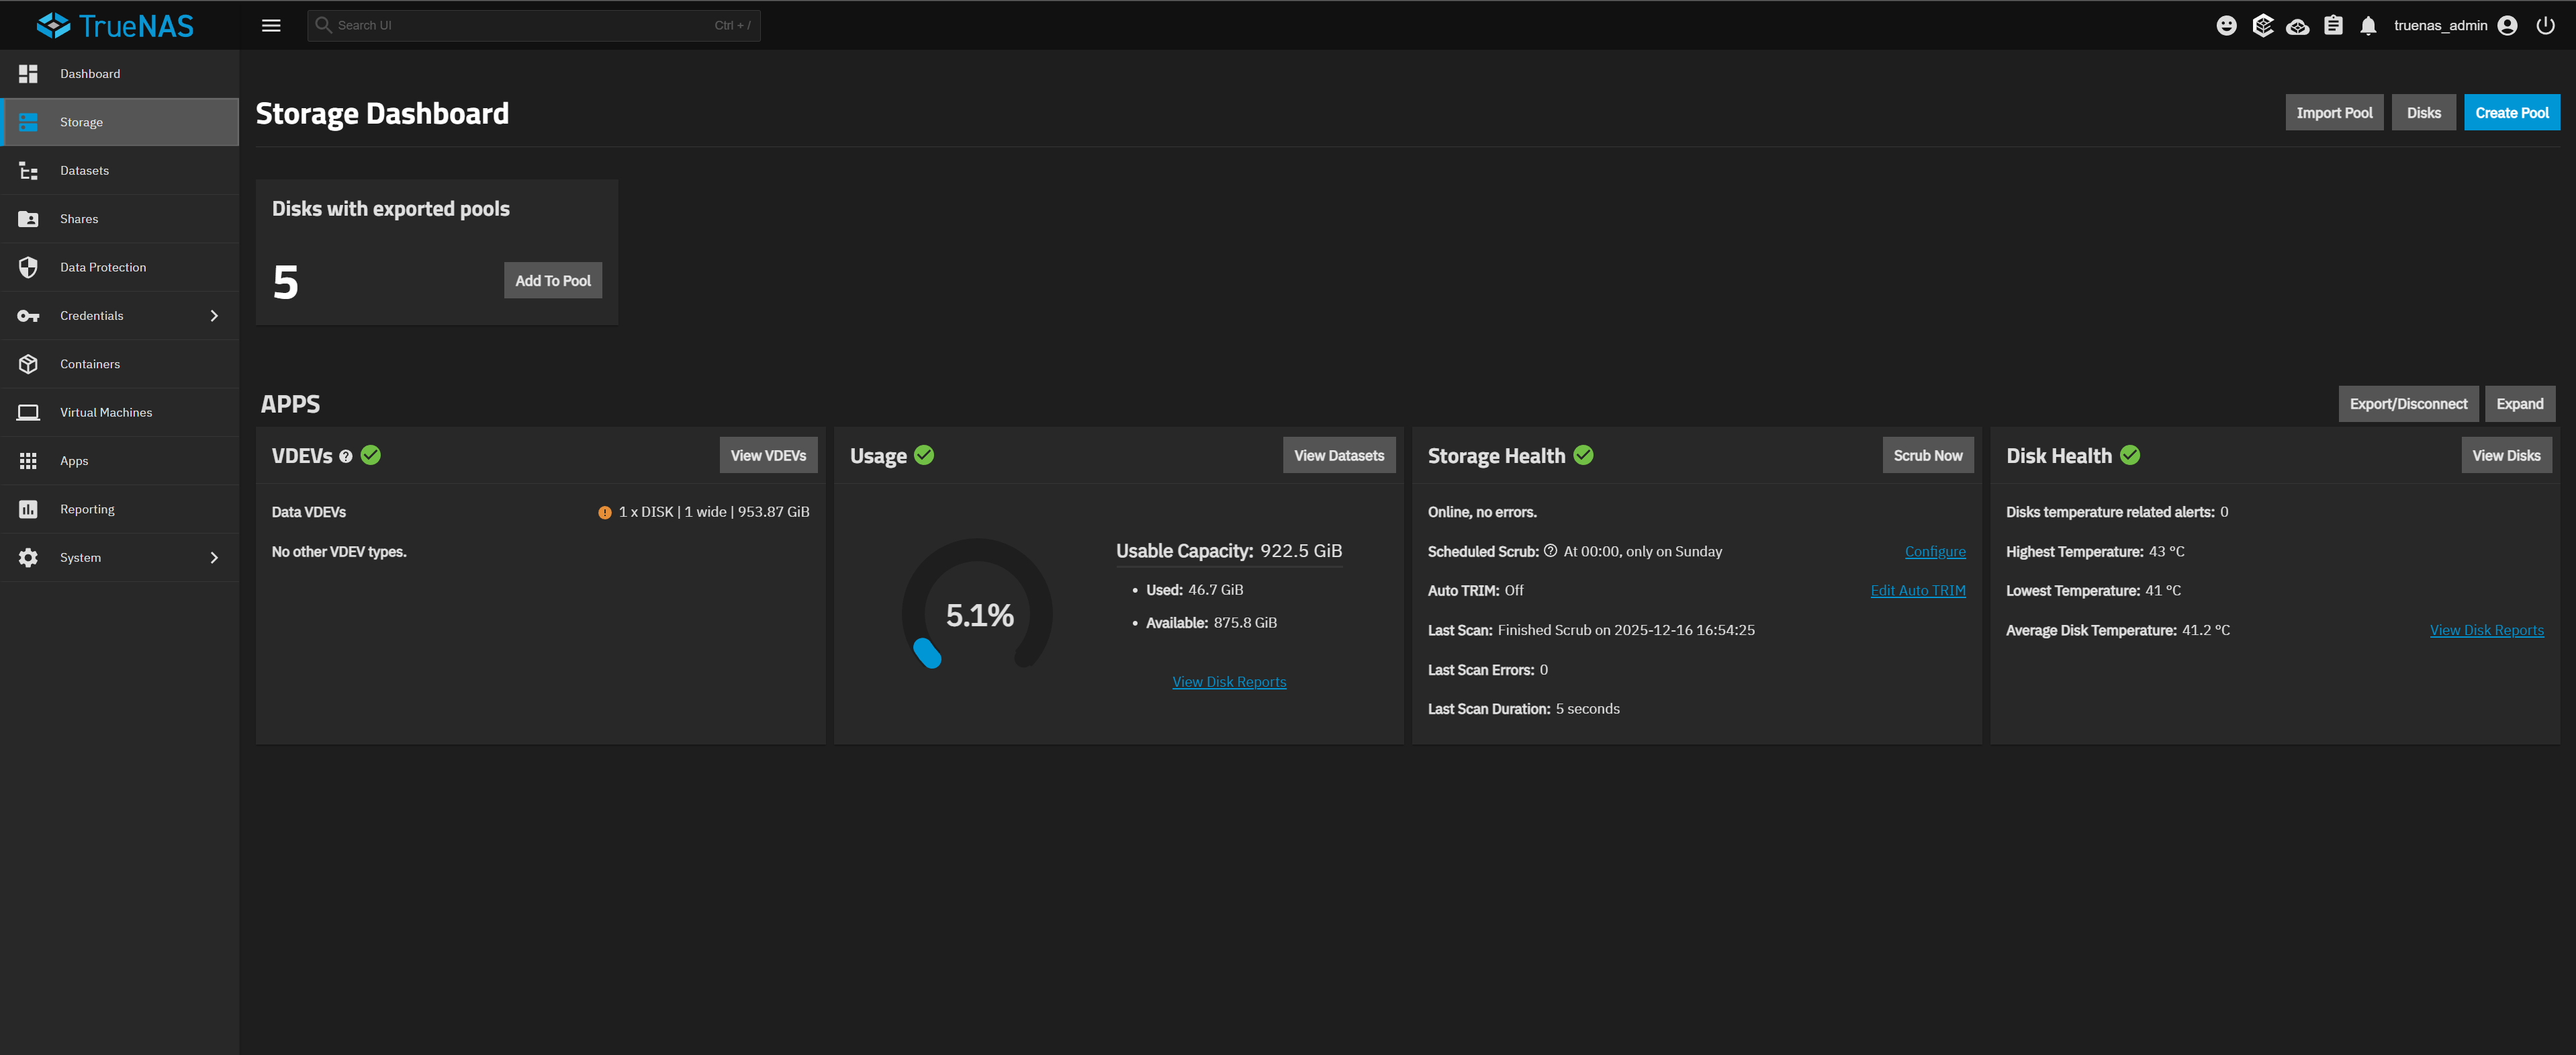Open the TrueCommand status icon
Viewport: 2576px width, 1055px height.
[2262, 26]
